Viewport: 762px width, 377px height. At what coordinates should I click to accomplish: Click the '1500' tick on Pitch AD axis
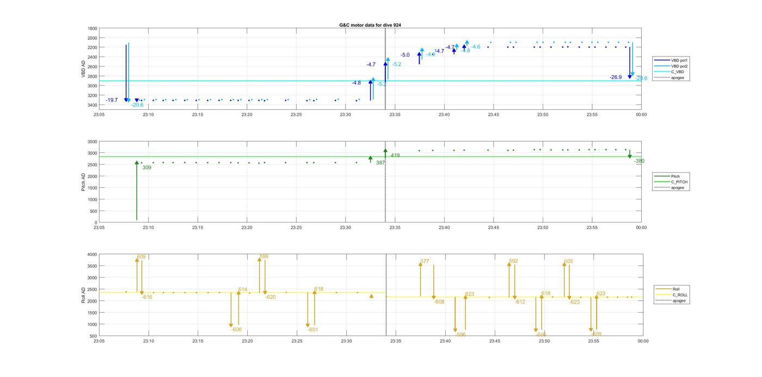(93, 188)
